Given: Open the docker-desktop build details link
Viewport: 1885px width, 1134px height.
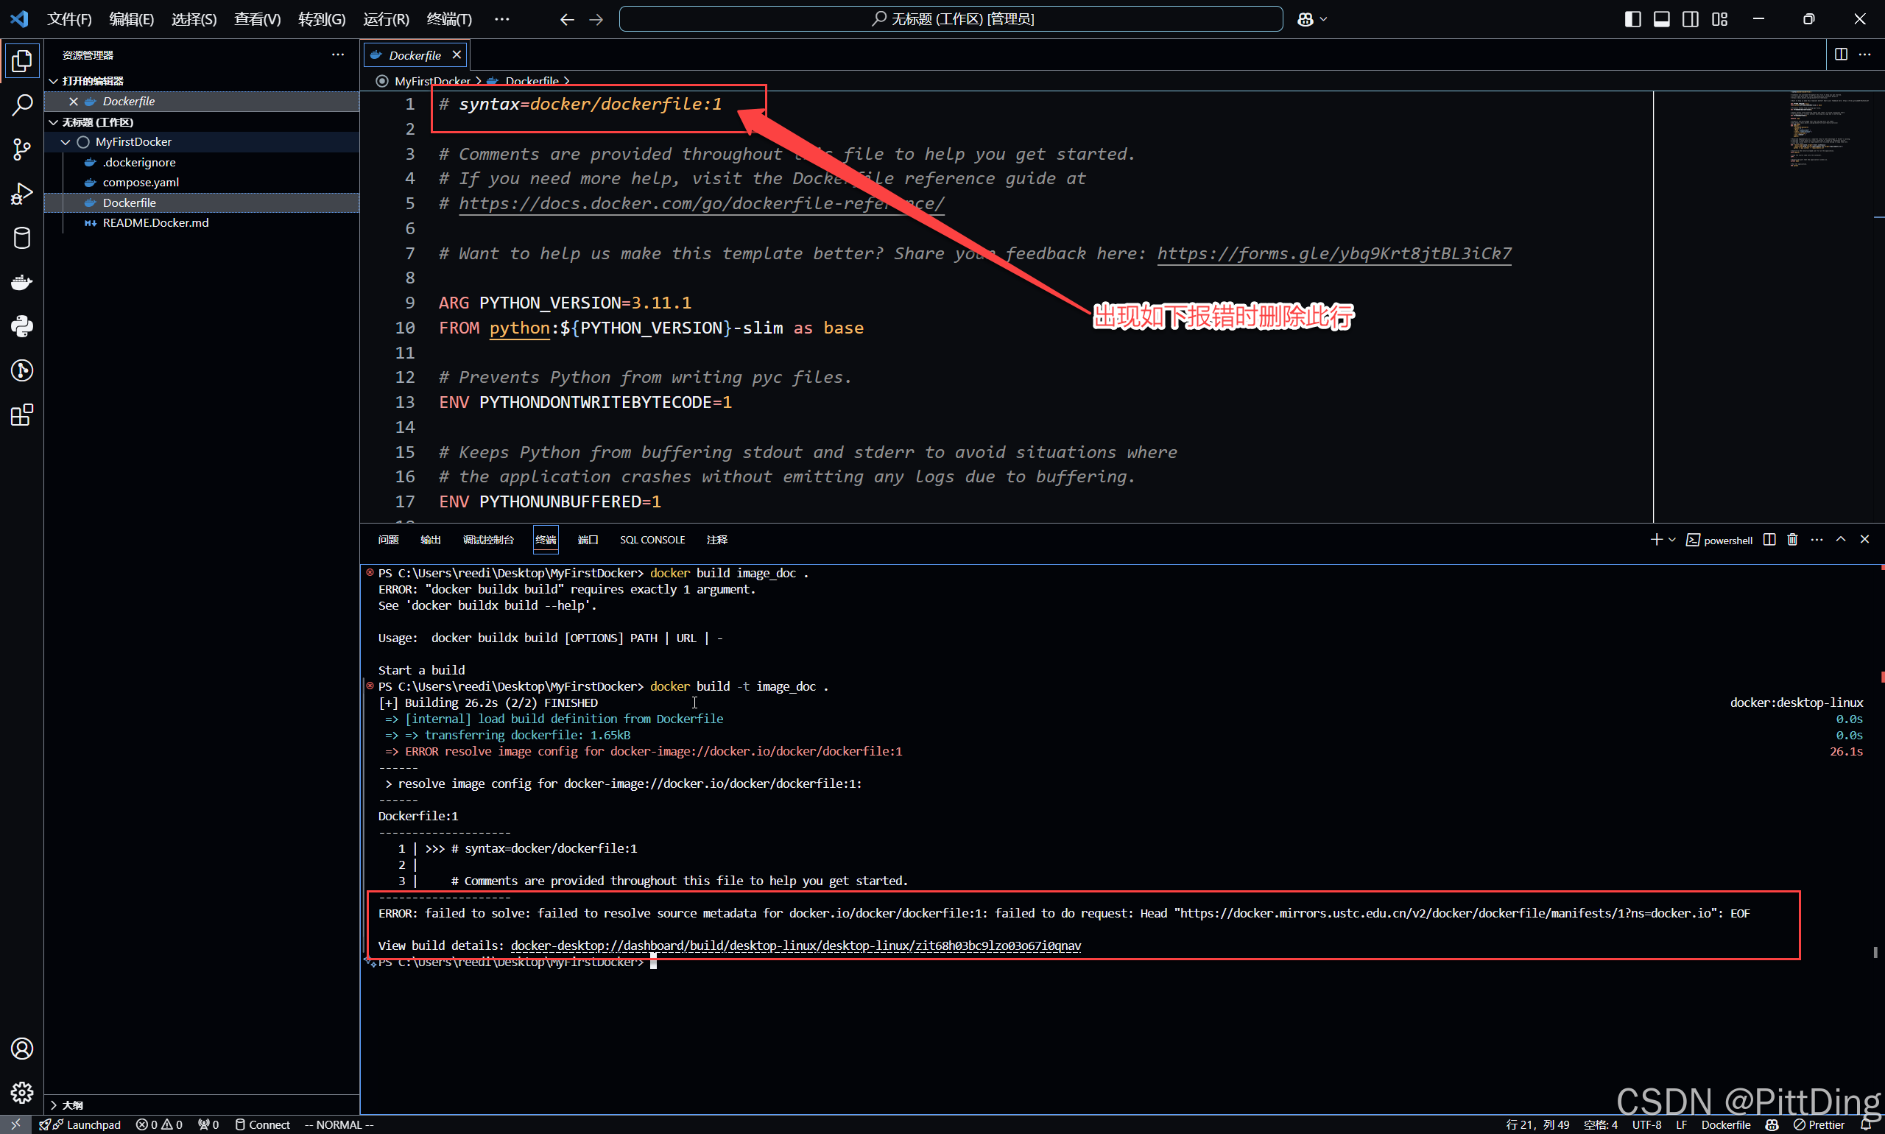Looking at the screenshot, I should coord(795,945).
